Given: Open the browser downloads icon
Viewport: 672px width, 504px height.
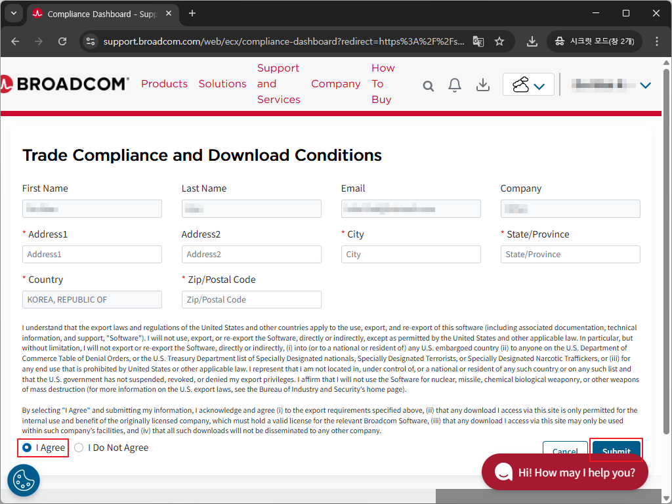Looking at the screenshot, I should point(532,41).
